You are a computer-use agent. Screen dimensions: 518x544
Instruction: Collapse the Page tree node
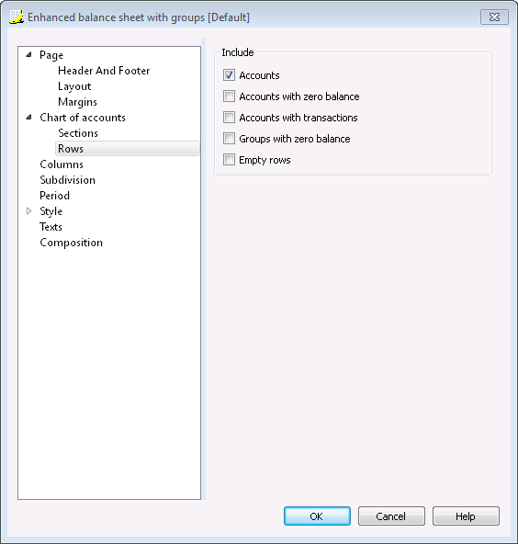[29, 54]
